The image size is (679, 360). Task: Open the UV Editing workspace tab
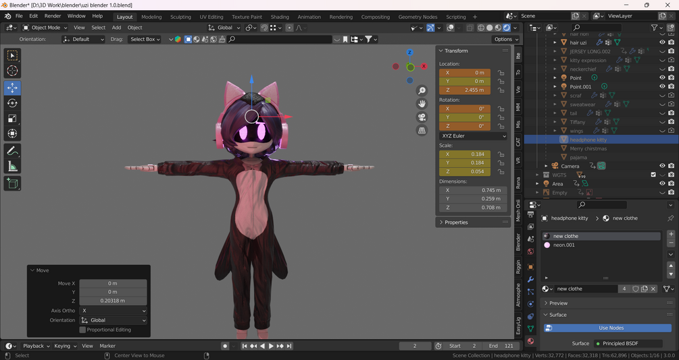coord(211,17)
